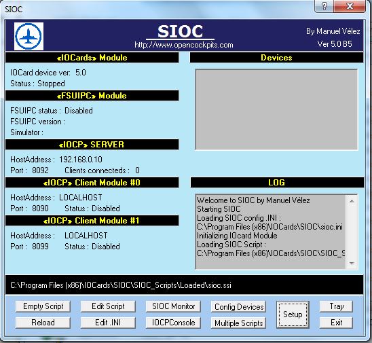Click the port 8099 value
372x343 pixels.
[40, 247]
